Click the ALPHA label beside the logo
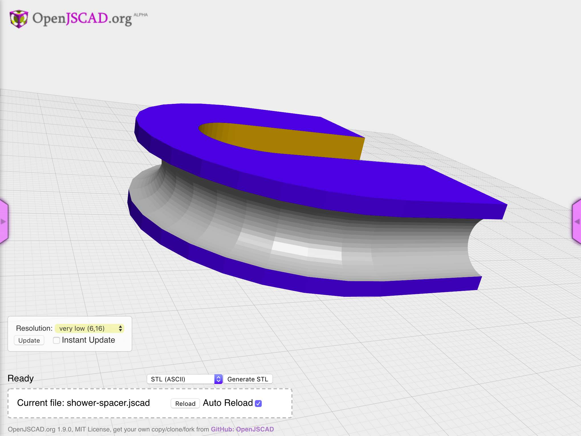581x436 pixels. 141,14
